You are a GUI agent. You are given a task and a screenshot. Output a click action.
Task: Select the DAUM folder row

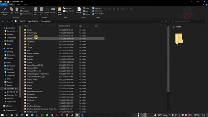coord(64,39)
